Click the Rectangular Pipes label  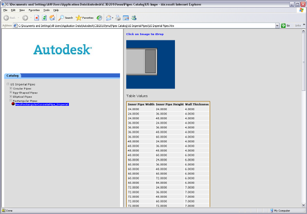coord(25,101)
